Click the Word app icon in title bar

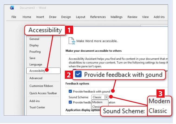pos(12,8)
